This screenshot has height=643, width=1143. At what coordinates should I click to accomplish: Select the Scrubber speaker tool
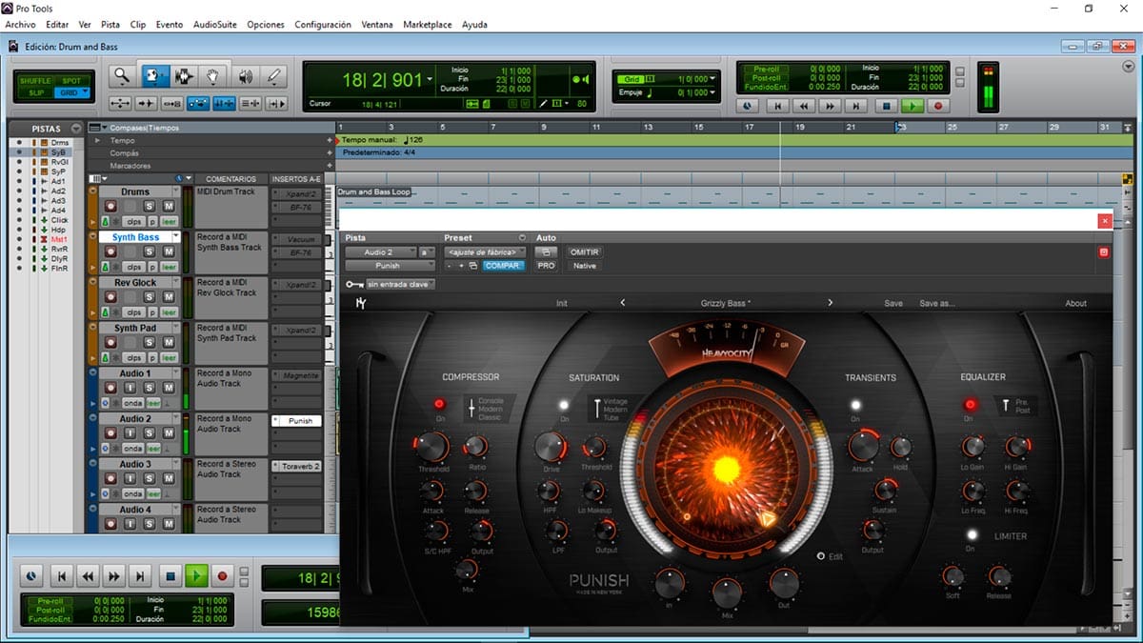pos(245,76)
